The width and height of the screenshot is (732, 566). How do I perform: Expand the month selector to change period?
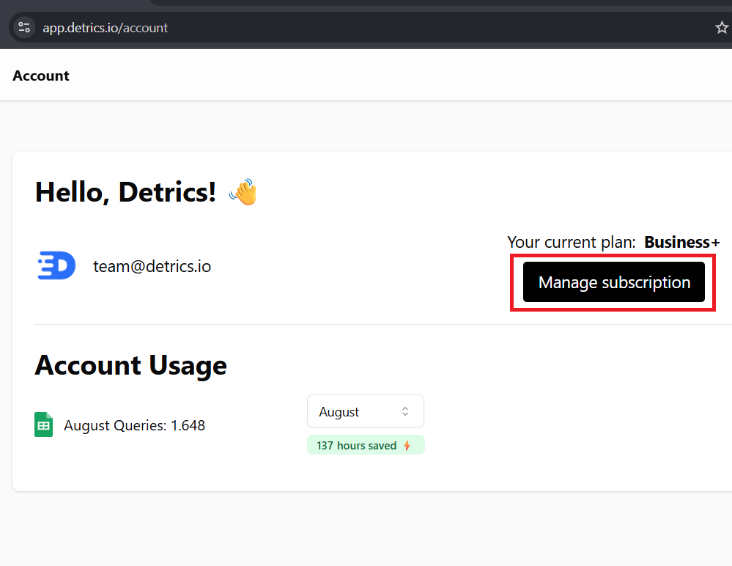(365, 411)
